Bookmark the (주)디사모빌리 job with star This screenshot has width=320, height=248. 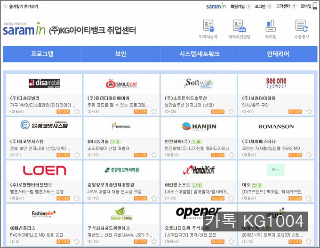click(x=77, y=112)
